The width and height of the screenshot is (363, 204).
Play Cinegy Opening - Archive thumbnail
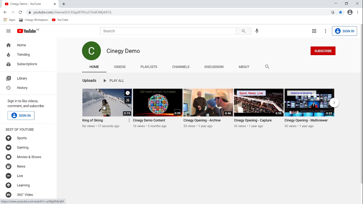(208, 103)
